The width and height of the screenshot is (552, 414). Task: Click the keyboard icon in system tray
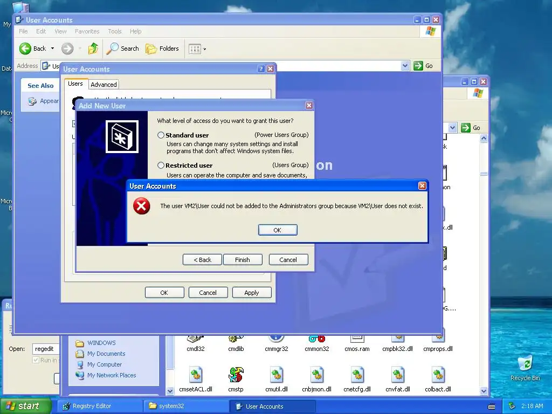pyautogui.click(x=492, y=406)
